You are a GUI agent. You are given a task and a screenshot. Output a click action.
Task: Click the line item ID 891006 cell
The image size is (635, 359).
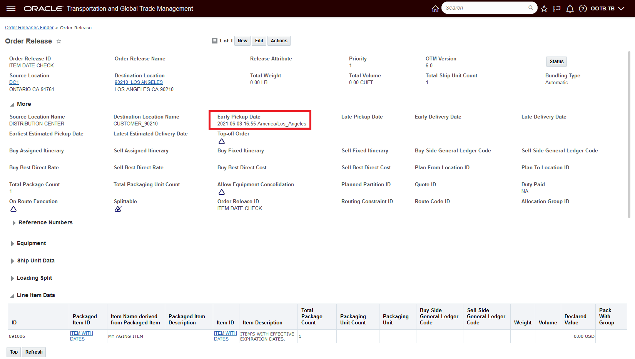point(38,336)
